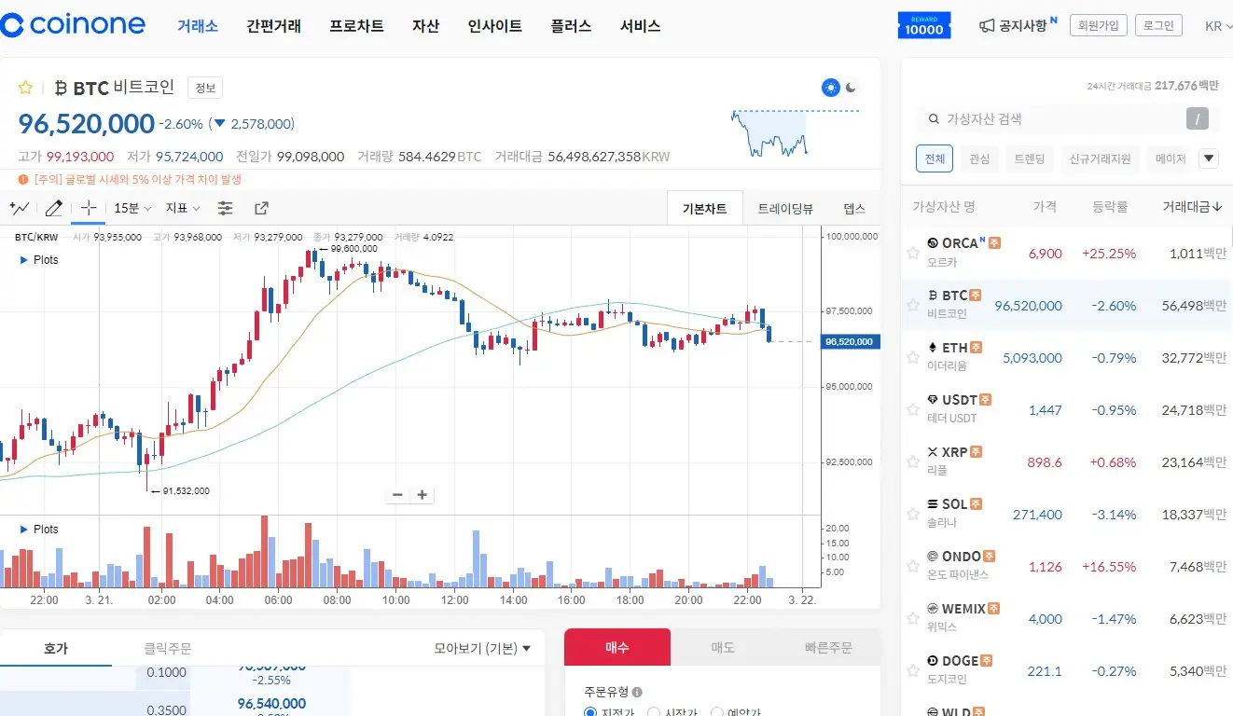The height and width of the screenshot is (716, 1233).
Task: Open the 지표 indicators dropdown
Action: [x=183, y=208]
